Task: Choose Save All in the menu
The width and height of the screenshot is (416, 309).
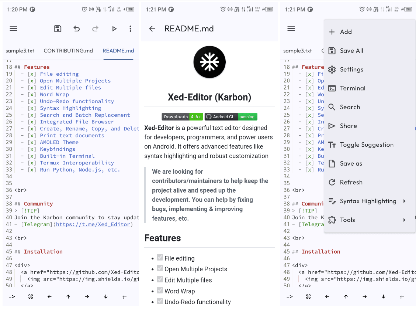Action: 369,51
